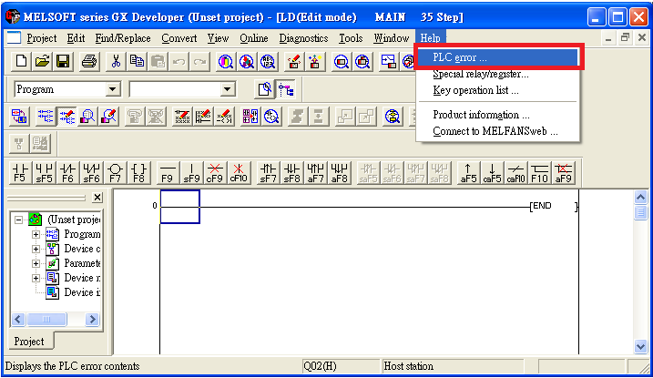
Task: Open the Project menu
Action: point(42,38)
